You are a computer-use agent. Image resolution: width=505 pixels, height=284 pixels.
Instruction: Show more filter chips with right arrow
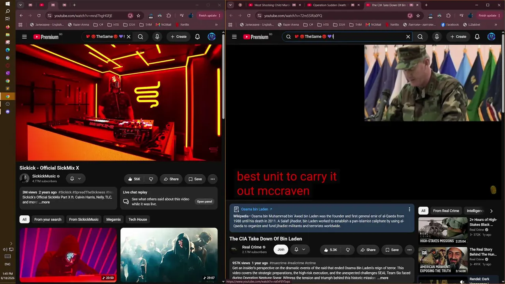point(491,211)
